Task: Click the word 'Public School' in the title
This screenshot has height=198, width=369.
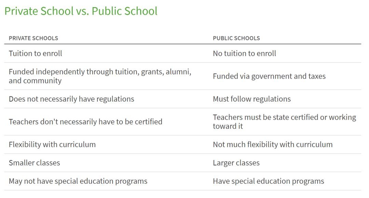Action: [124, 11]
